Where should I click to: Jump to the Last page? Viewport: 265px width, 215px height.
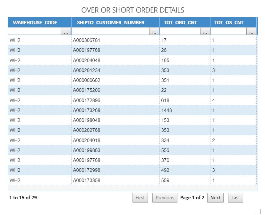point(235,198)
